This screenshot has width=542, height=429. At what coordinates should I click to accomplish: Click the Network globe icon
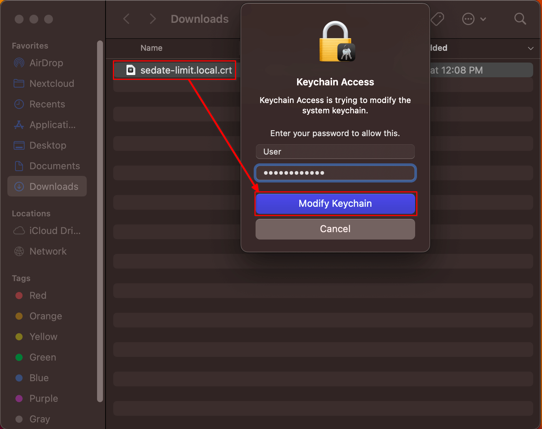[19, 251]
